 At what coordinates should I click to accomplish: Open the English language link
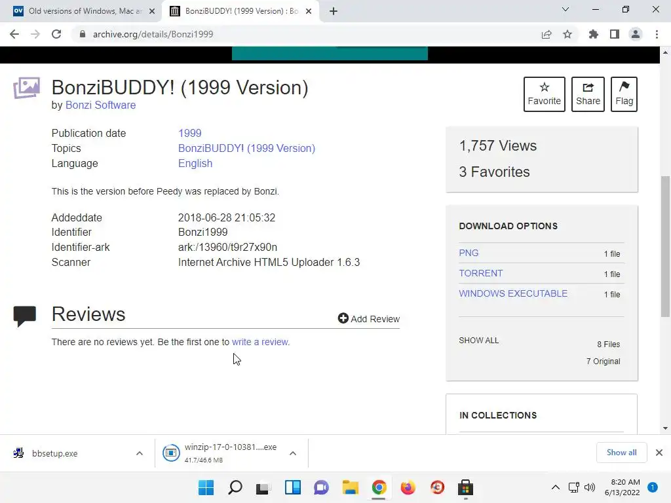195,163
